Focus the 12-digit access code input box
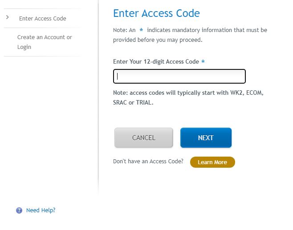 (x=179, y=76)
